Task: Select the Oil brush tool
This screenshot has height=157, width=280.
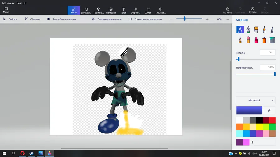Action: click(x=256, y=29)
